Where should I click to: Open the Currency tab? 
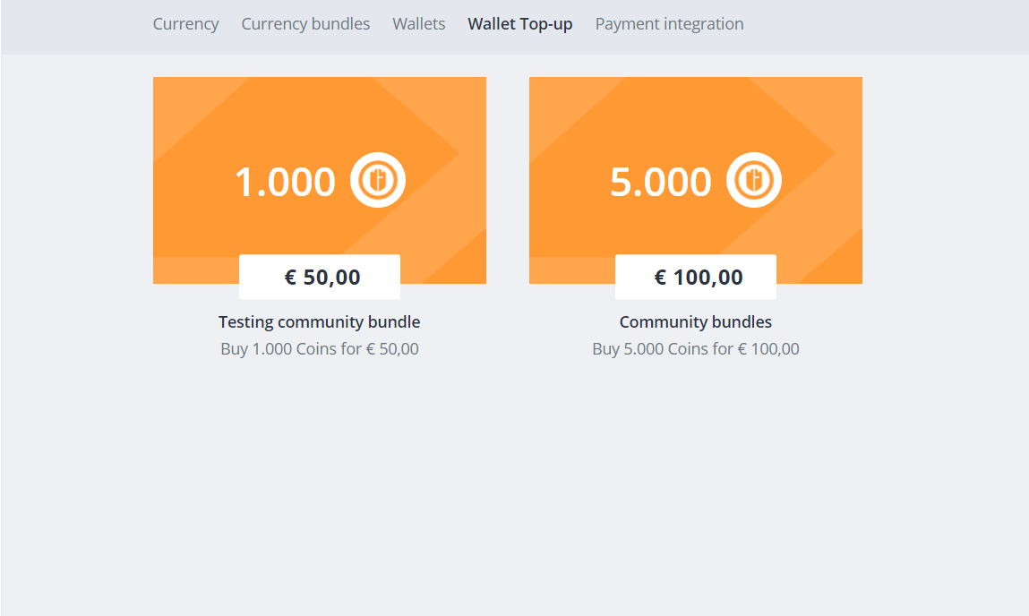(185, 24)
